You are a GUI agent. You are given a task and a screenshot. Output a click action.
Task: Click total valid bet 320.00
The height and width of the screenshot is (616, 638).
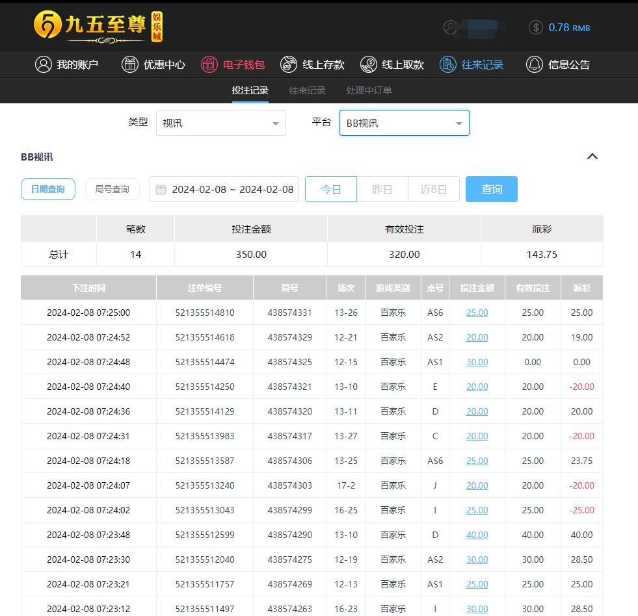coord(404,255)
